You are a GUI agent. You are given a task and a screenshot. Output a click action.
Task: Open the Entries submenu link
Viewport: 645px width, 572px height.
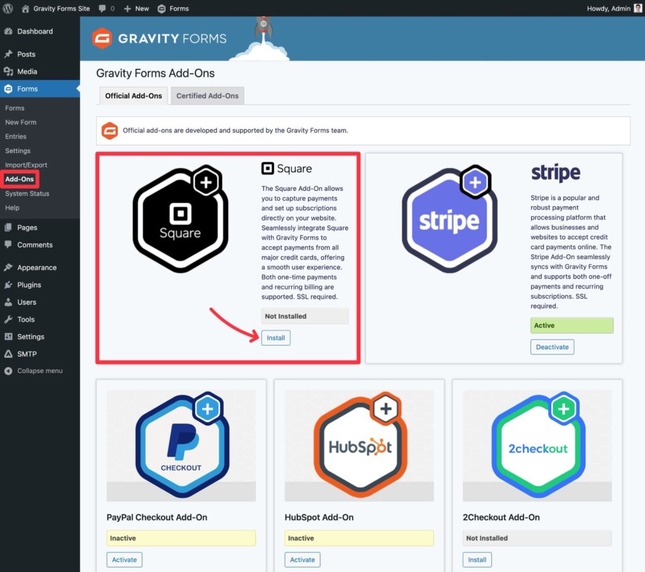tap(16, 137)
